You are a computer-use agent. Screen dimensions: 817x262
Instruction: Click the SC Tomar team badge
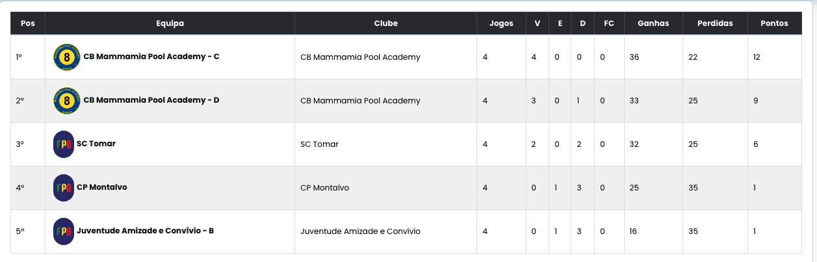click(x=63, y=144)
